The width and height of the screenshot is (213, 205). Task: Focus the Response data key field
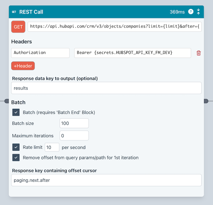pos(106,88)
